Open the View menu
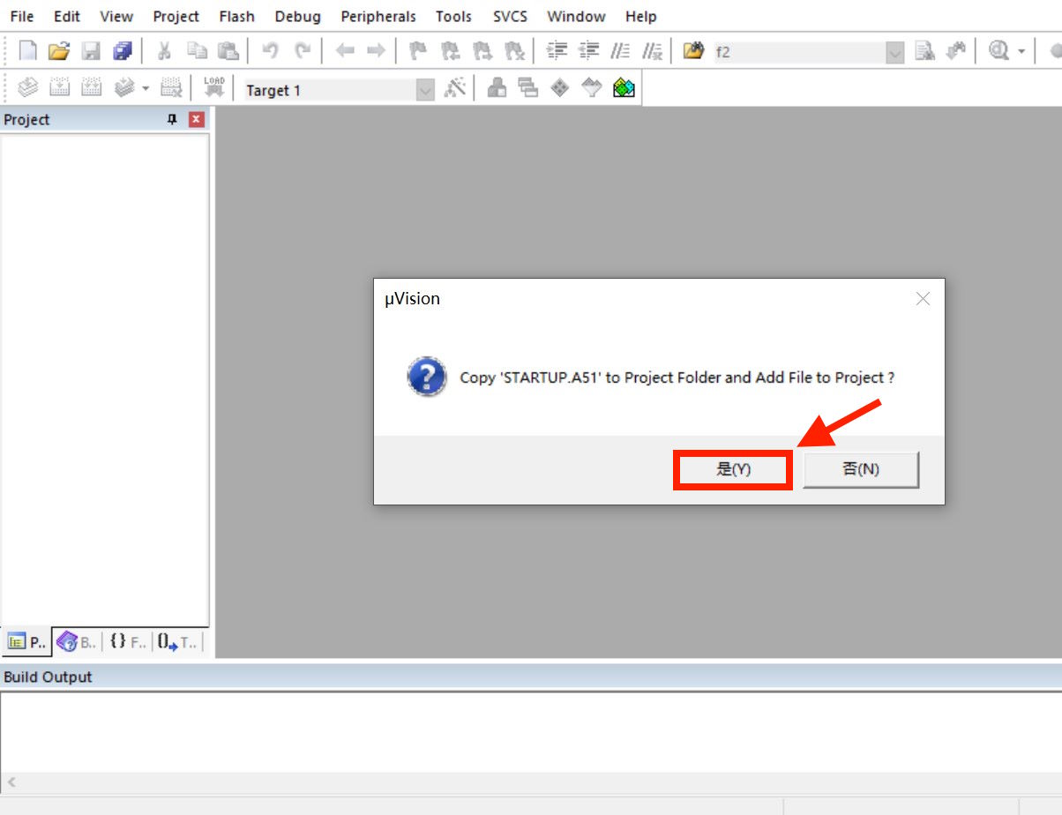 coord(116,16)
